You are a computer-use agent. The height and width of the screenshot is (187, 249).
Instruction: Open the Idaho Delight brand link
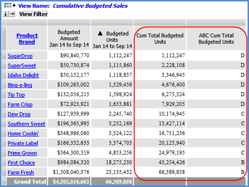pos(23,75)
